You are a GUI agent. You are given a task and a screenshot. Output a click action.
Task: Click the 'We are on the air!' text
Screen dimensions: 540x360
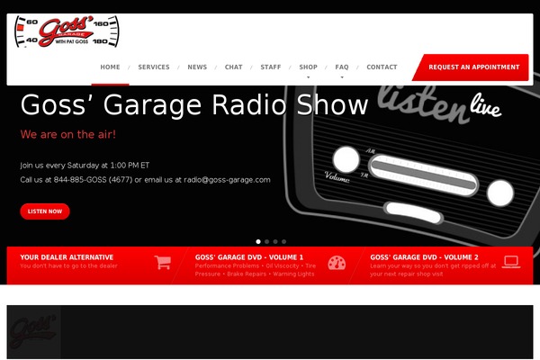click(68, 134)
